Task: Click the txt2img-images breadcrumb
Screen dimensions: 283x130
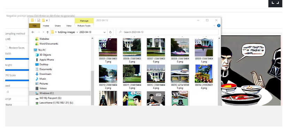Action: (x=67, y=32)
